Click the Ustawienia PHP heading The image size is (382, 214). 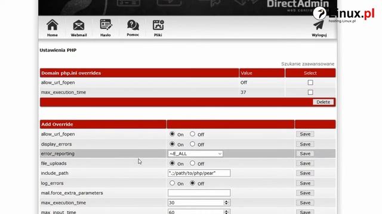[58, 50]
